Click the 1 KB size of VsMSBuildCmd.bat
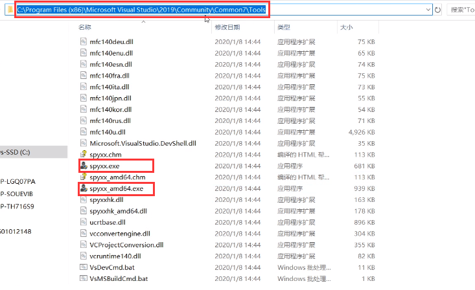The image size is (475, 290). (368, 278)
